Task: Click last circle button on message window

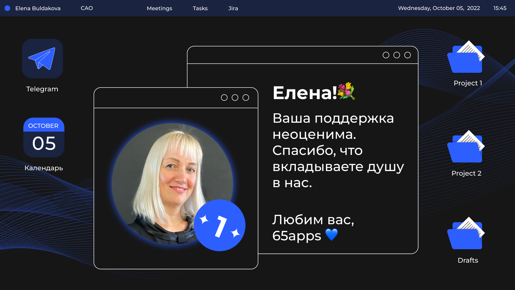Action: pos(407,55)
